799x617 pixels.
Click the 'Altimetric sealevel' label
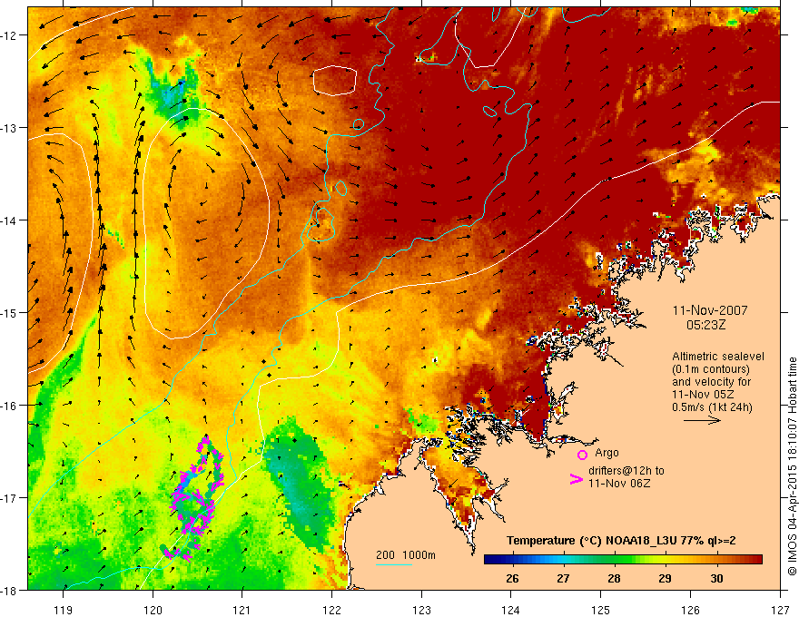[x=718, y=357]
